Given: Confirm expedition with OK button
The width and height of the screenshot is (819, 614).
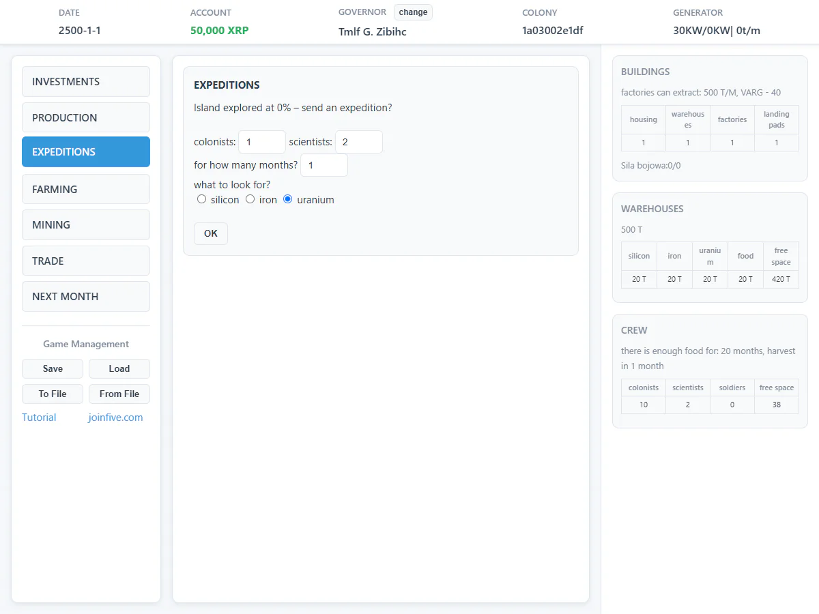Looking at the screenshot, I should [211, 233].
